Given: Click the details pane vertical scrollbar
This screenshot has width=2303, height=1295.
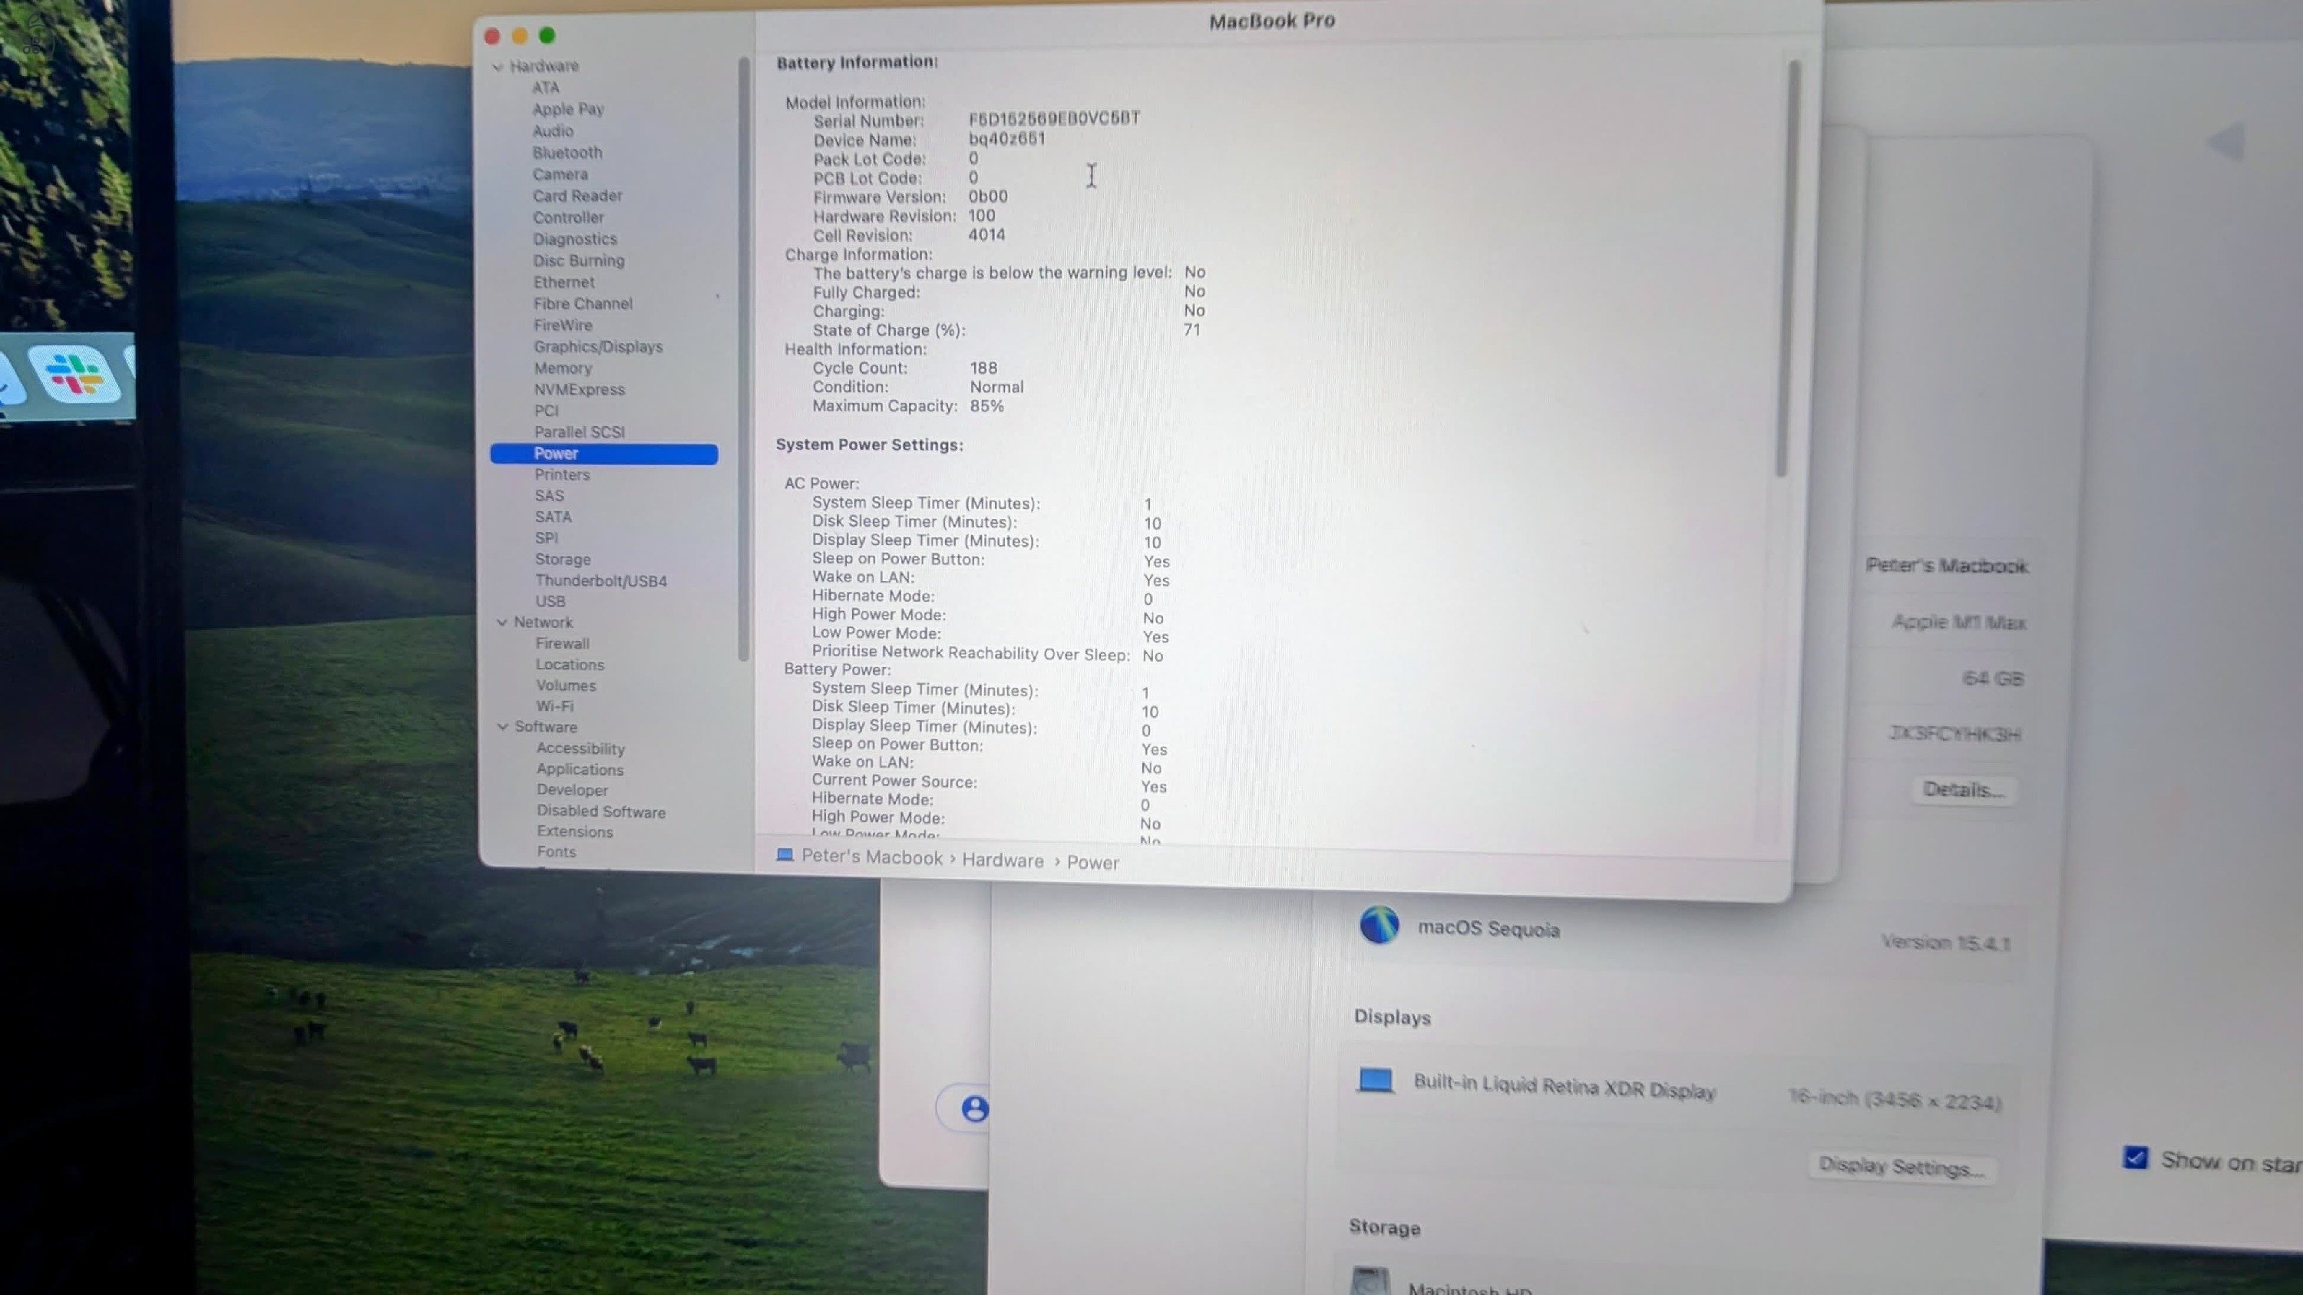Looking at the screenshot, I should (x=1788, y=268).
